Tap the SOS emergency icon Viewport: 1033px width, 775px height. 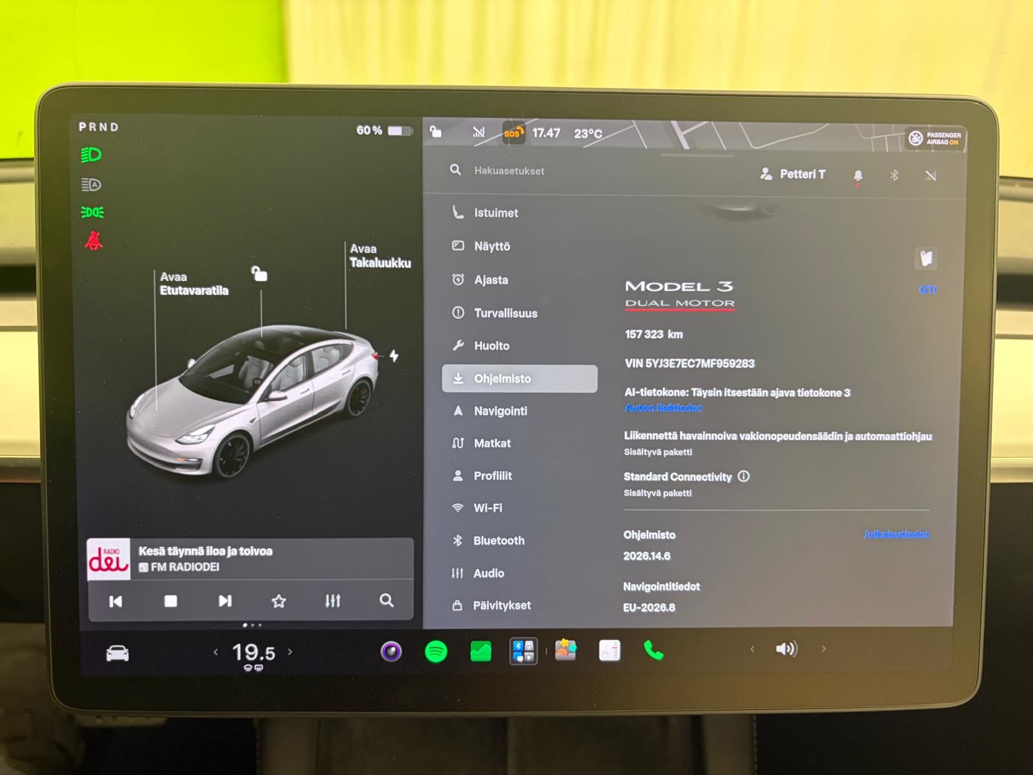coord(513,132)
